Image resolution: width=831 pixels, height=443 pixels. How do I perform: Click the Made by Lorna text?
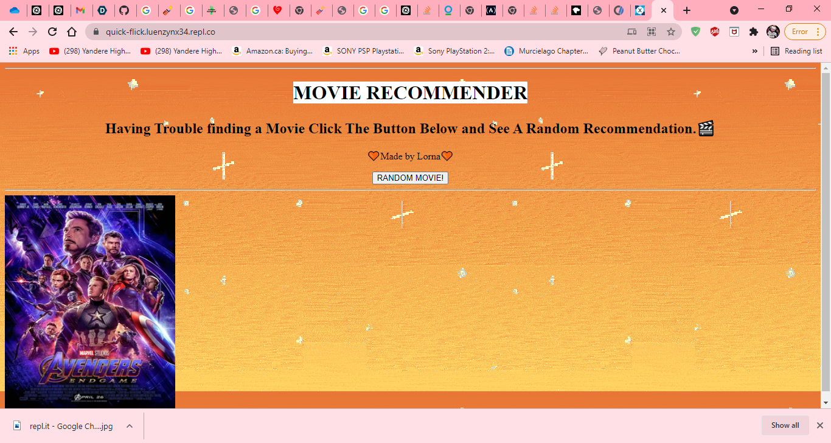pos(410,156)
